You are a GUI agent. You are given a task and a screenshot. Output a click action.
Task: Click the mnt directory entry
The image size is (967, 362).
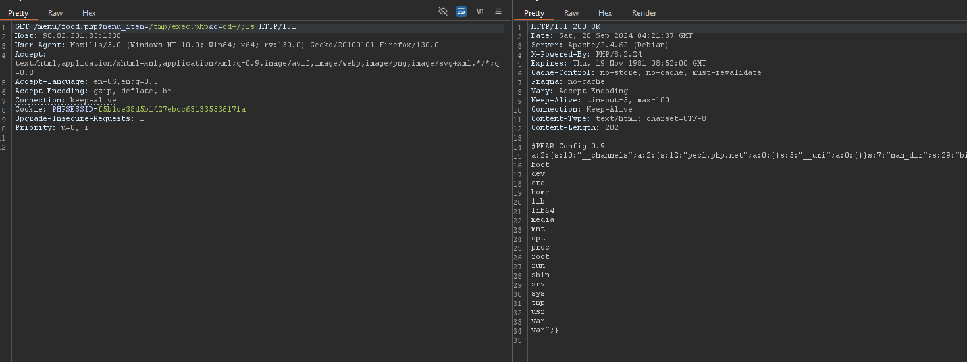pos(538,229)
